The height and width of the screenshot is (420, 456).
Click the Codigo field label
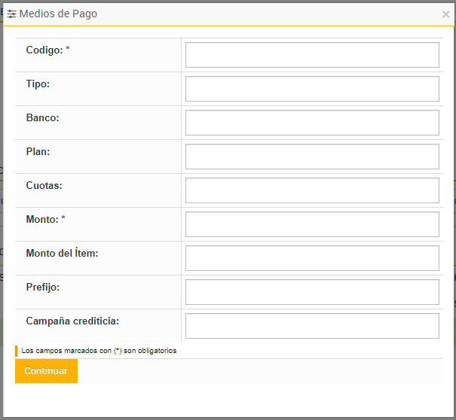click(x=44, y=50)
